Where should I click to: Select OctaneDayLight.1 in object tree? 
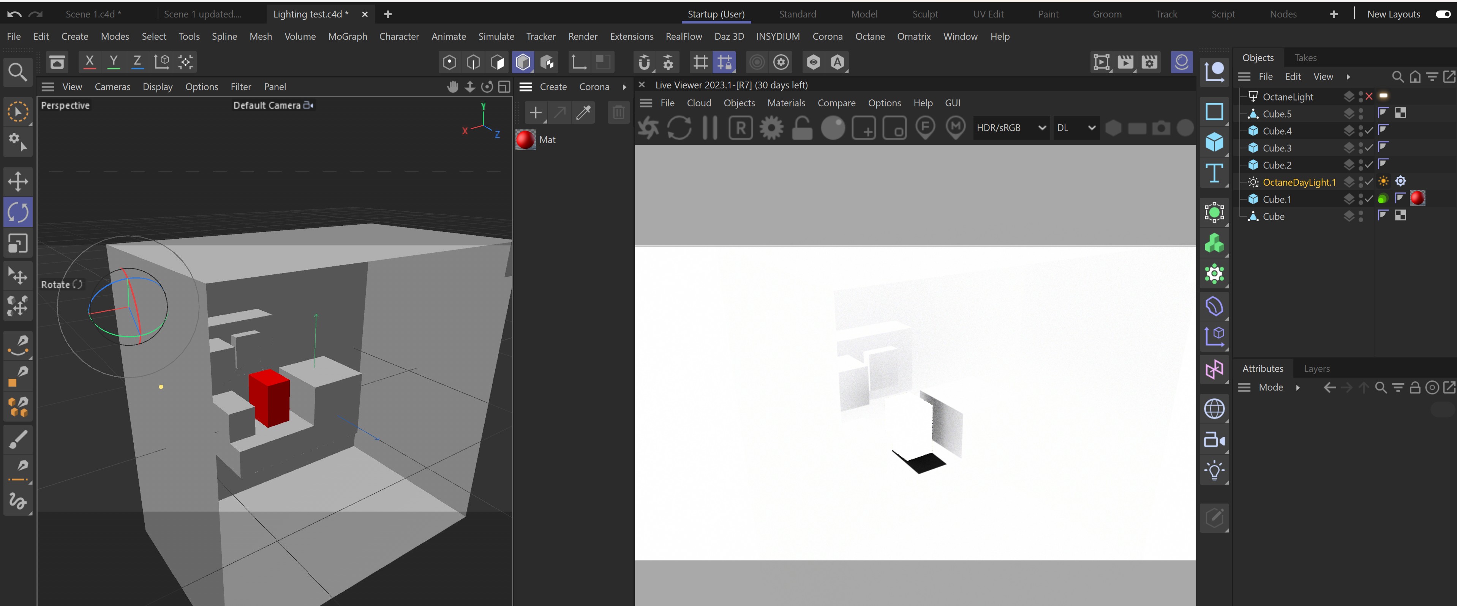click(1299, 182)
